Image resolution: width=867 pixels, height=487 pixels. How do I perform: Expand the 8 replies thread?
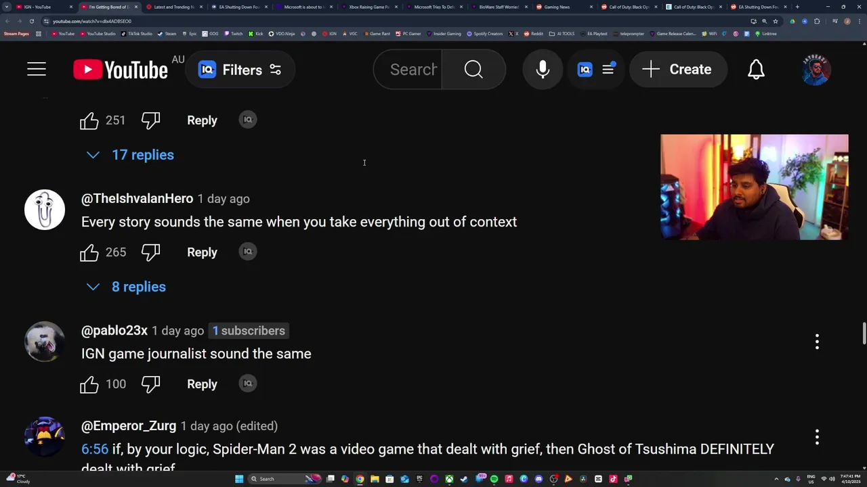[126, 287]
